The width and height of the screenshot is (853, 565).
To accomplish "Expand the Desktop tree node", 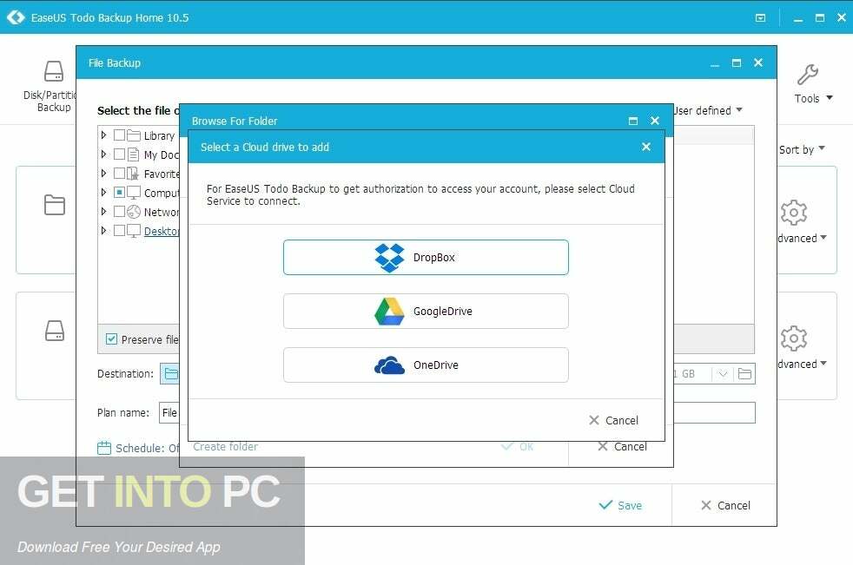I will (103, 231).
